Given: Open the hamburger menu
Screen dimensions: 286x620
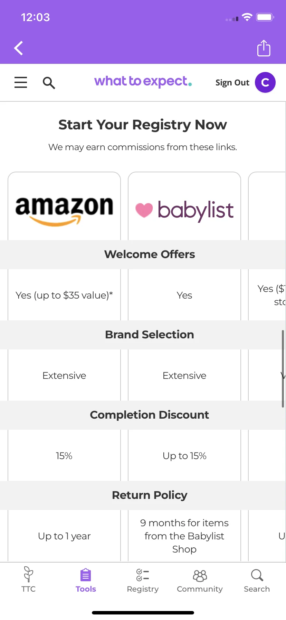Looking at the screenshot, I should 21,82.
